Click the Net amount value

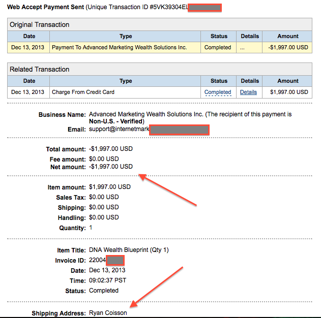(110, 167)
